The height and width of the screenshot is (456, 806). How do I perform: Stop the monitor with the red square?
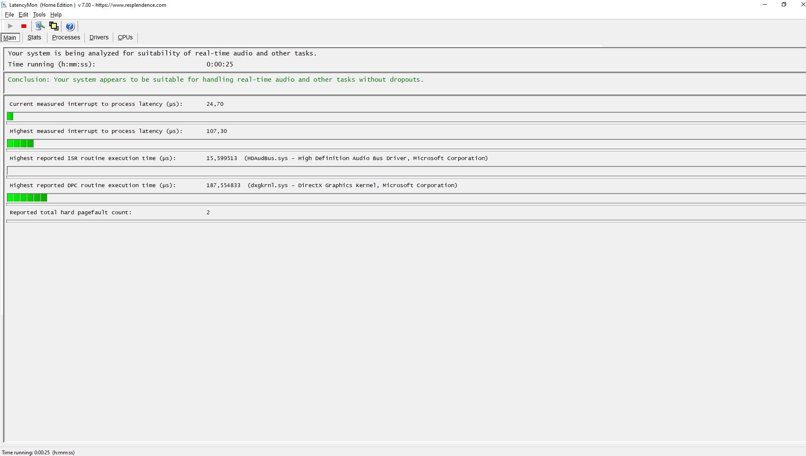(x=24, y=26)
